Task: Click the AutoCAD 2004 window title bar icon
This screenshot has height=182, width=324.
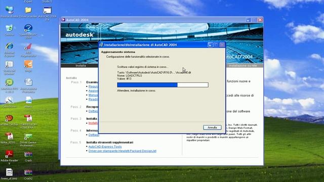Action: [x=63, y=20]
